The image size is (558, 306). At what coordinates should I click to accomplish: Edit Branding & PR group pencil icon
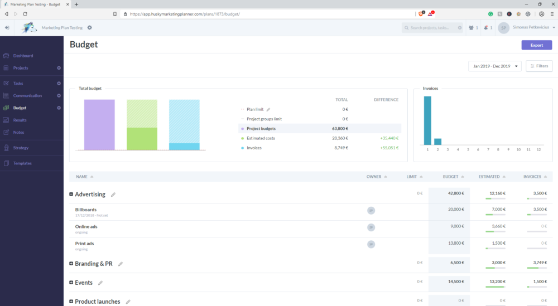[121, 264]
